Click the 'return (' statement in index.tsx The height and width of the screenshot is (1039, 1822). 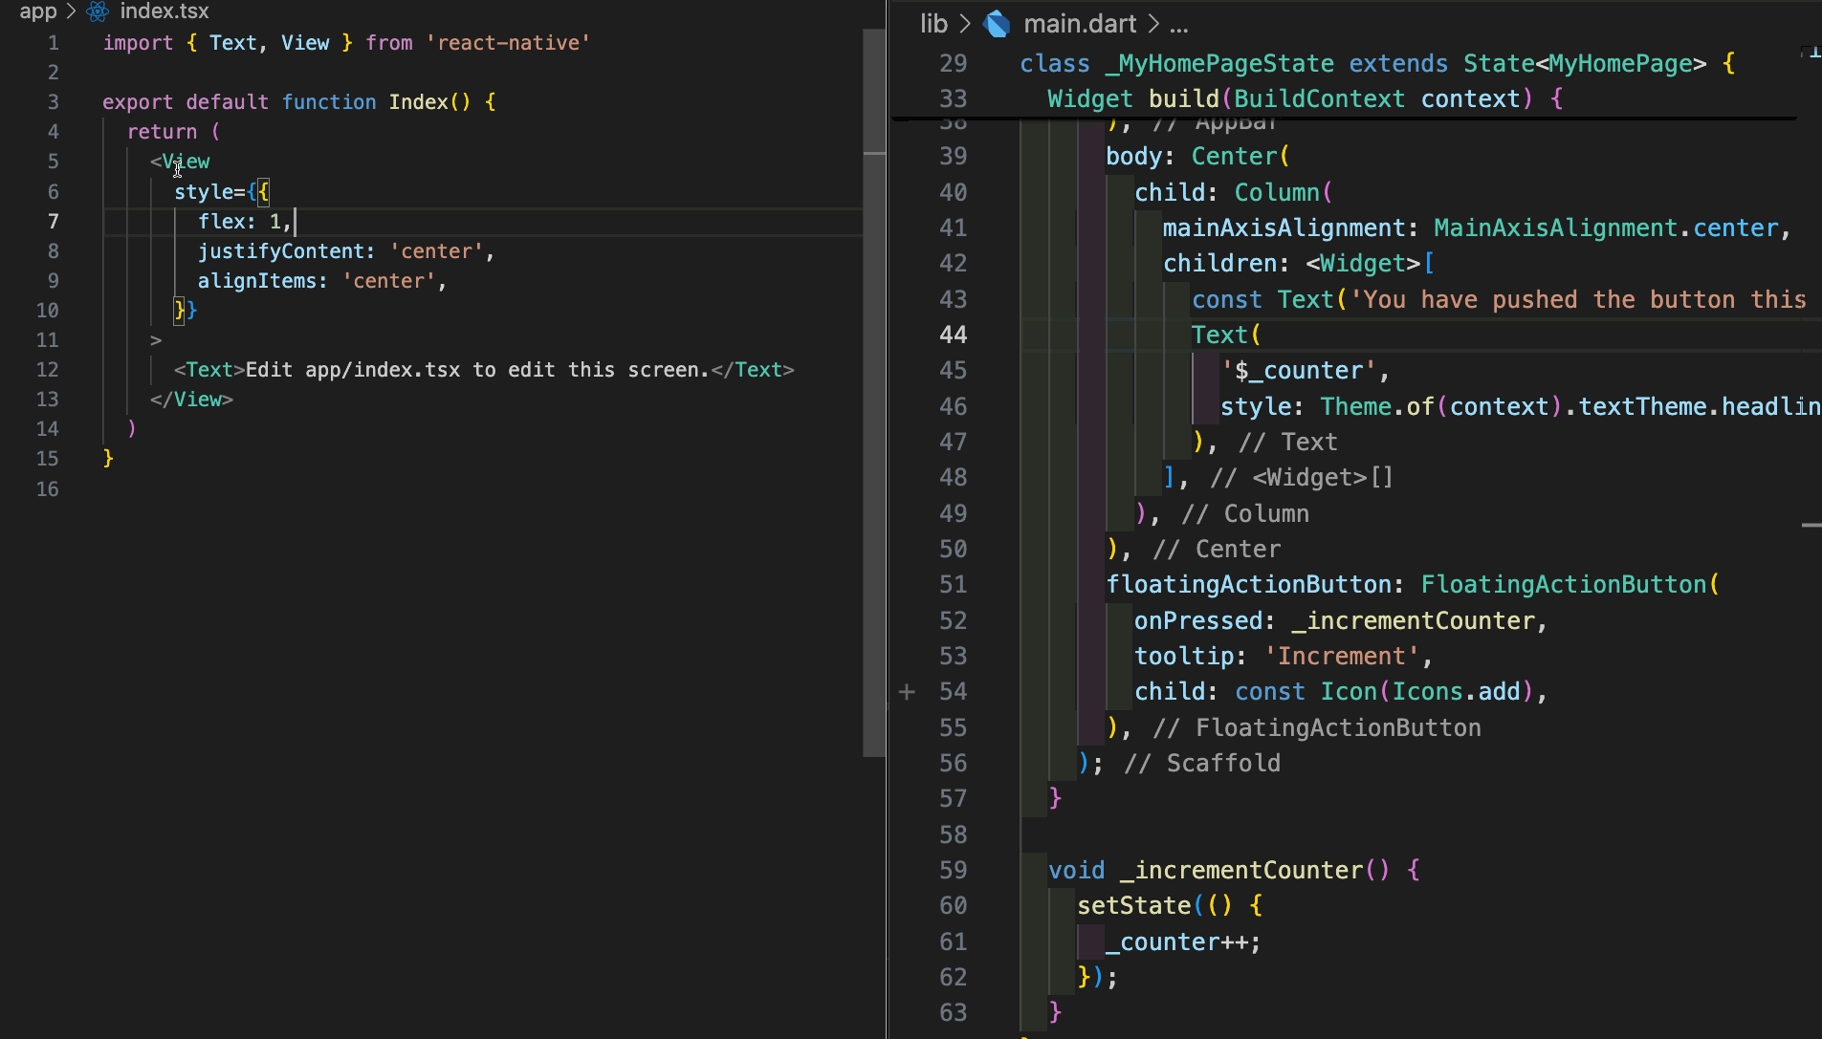[x=174, y=132]
